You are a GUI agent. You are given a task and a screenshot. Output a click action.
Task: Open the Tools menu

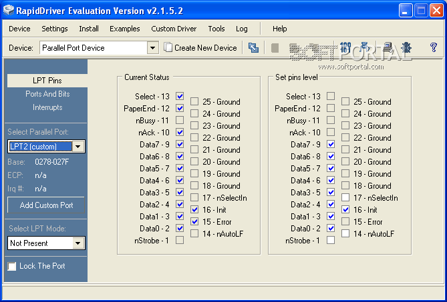216,29
